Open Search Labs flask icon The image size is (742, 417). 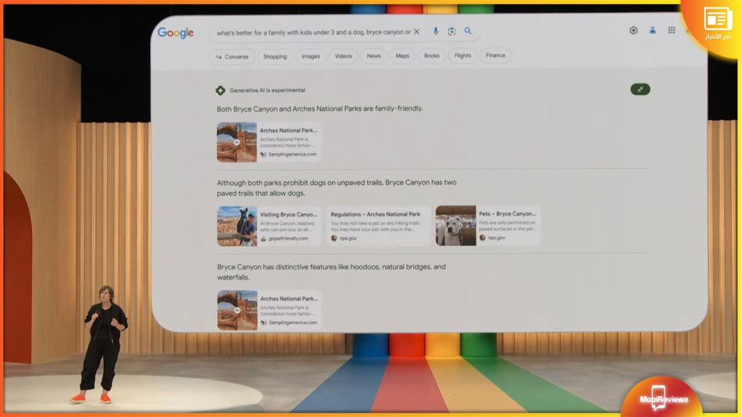point(652,30)
